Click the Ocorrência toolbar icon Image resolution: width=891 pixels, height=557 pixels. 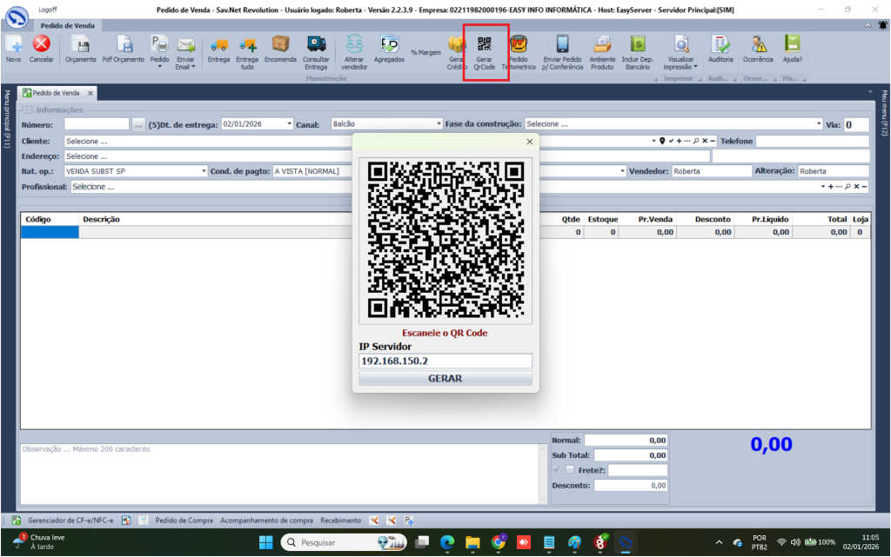(x=759, y=44)
